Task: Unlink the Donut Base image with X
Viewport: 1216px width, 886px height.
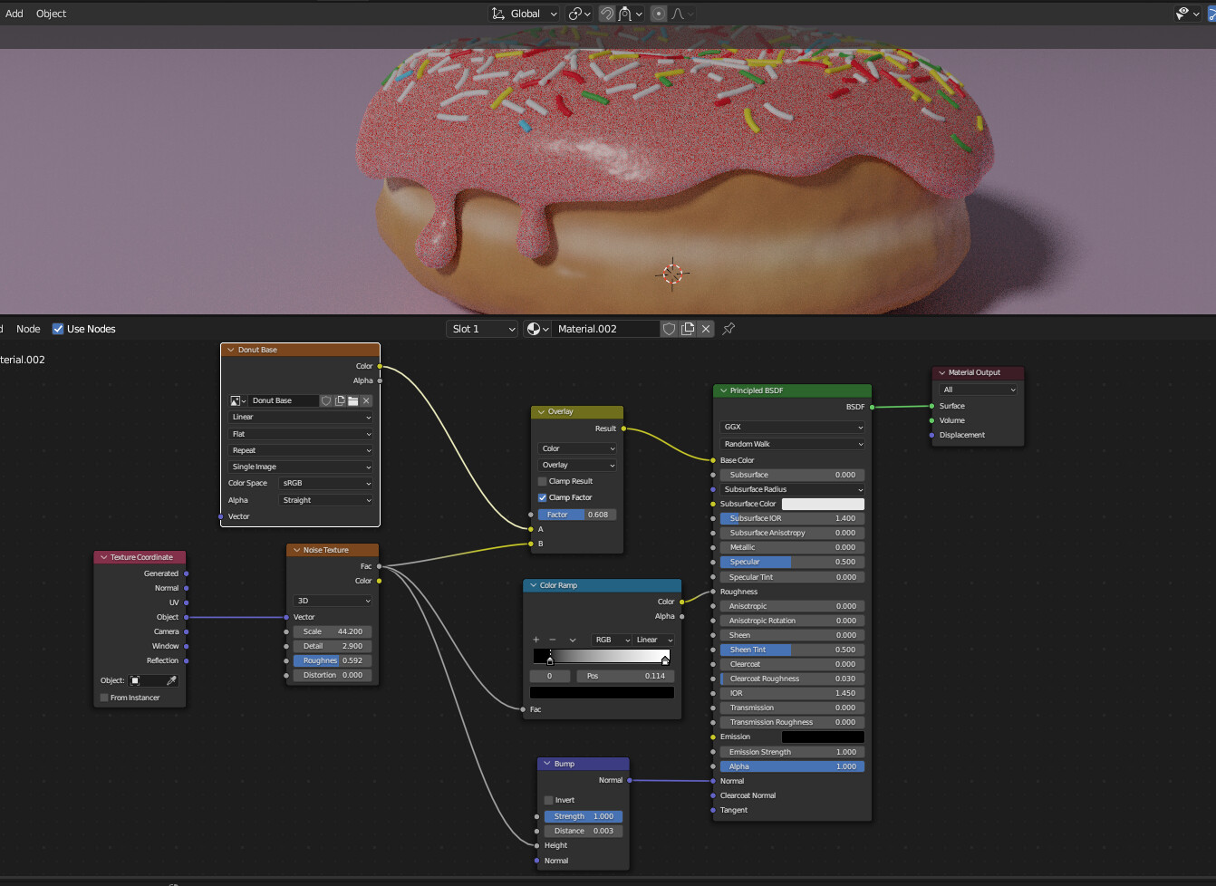Action: point(366,400)
